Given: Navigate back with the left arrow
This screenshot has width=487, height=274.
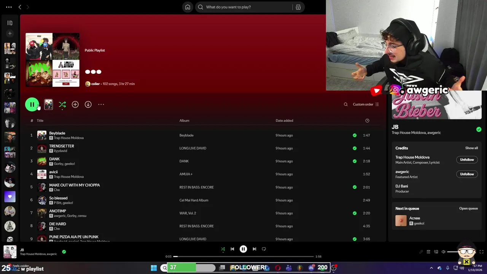Looking at the screenshot, I should (x=20, y=7).
